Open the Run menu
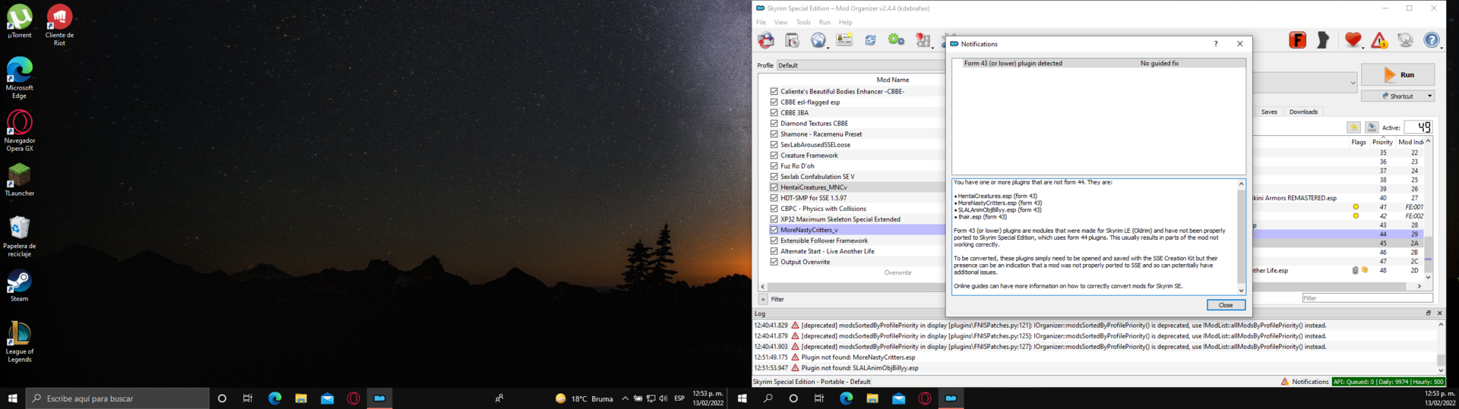This screenshot has width=1459, height=409. click(x=824, y=22)
